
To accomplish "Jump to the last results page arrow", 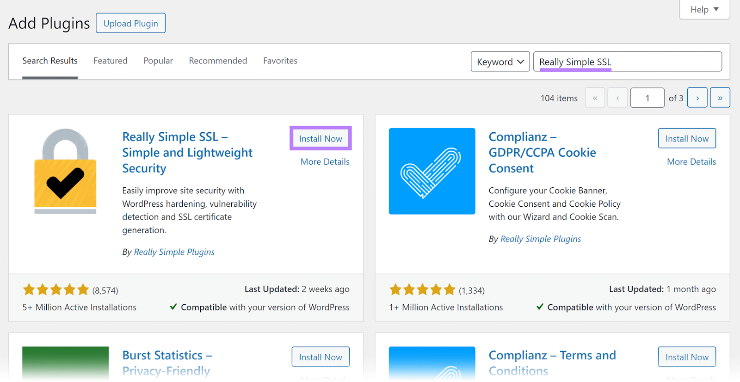I will [720, 98].
